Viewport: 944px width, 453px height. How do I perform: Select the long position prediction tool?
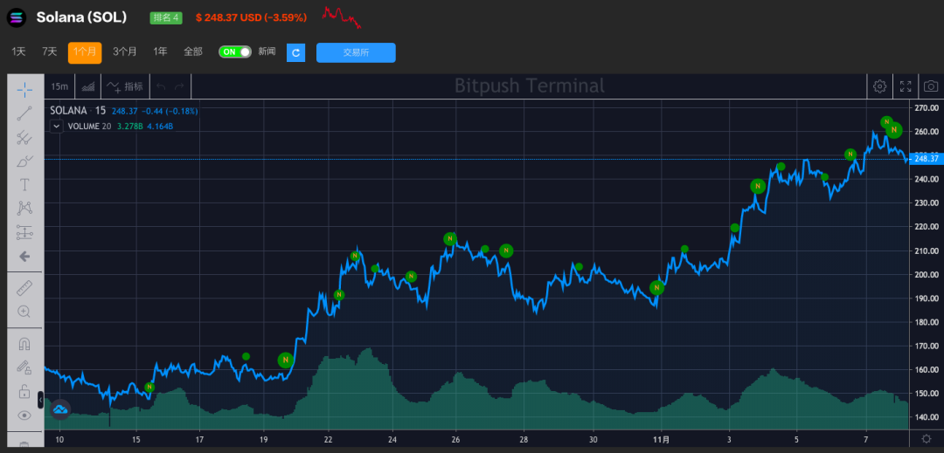(24, 232)
